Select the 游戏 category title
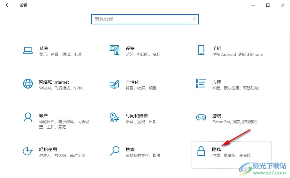The height and width of the screenshot is (178, 290). pos(217,116)
